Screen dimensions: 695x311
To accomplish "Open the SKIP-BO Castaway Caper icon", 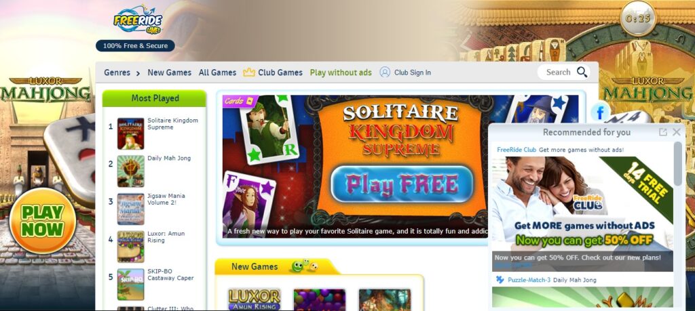I will [131, 285].
